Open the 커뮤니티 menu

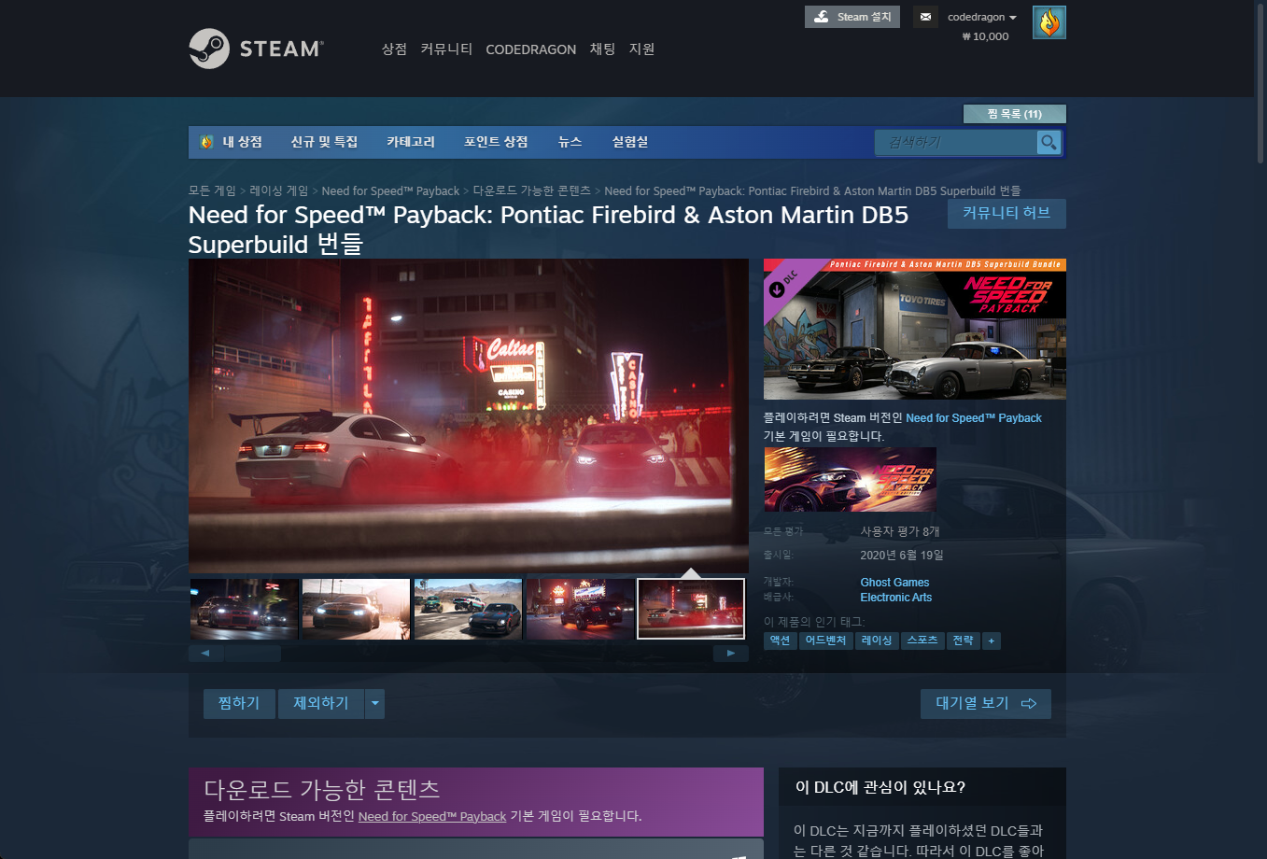point(446,49)
